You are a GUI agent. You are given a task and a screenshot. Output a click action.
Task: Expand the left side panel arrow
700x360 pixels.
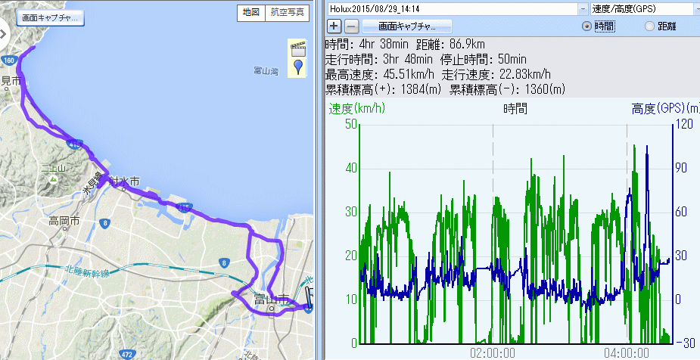(3, 33)
